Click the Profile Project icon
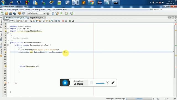Screen dimensions: 177x100 [72, 13]
